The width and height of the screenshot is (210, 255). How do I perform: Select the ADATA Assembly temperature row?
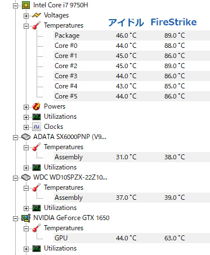coord(132,157)
